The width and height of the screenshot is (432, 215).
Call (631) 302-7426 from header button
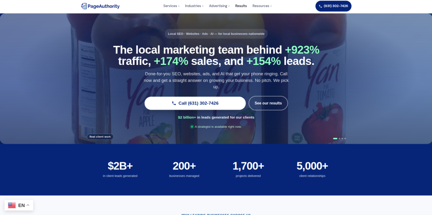pyautogui.click(x=333, y=6)
